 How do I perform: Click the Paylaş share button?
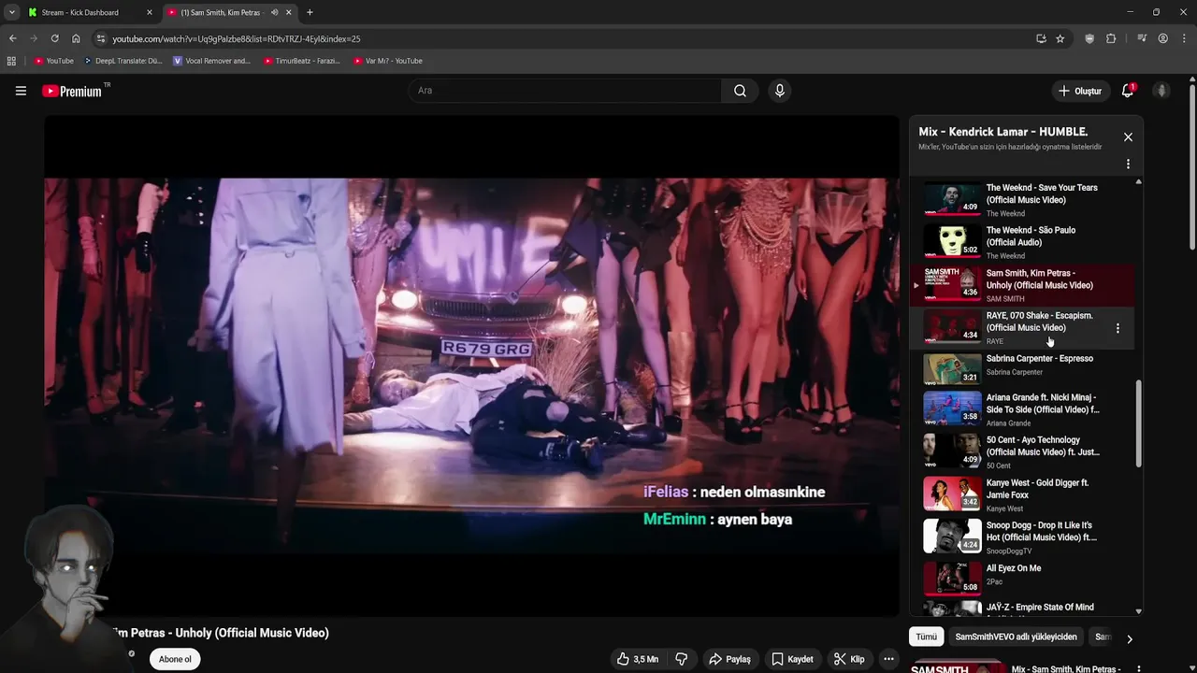(x=729, y=659)
